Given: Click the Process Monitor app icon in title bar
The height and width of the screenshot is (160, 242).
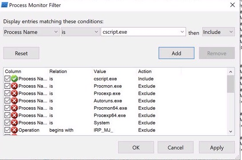Looking at the screenshot, I should click(4, 5).
